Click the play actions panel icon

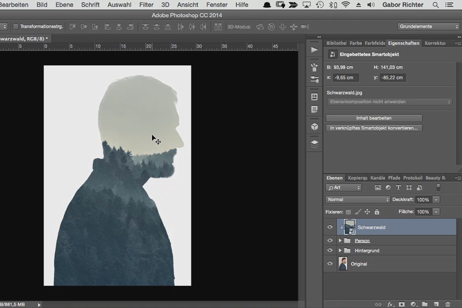[315, 50]
